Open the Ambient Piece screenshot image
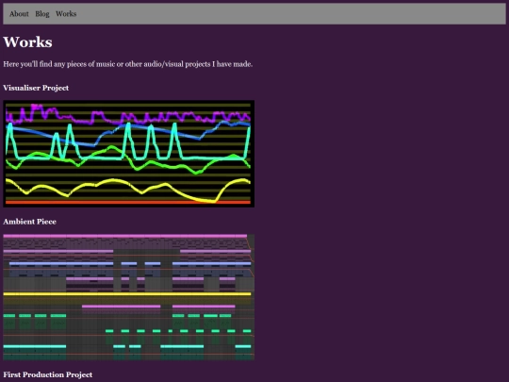 coord(128,297)
